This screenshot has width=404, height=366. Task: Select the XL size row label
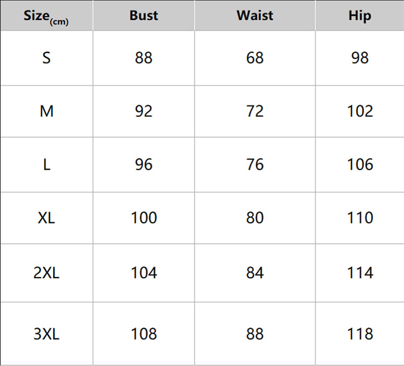pos(46,217)
